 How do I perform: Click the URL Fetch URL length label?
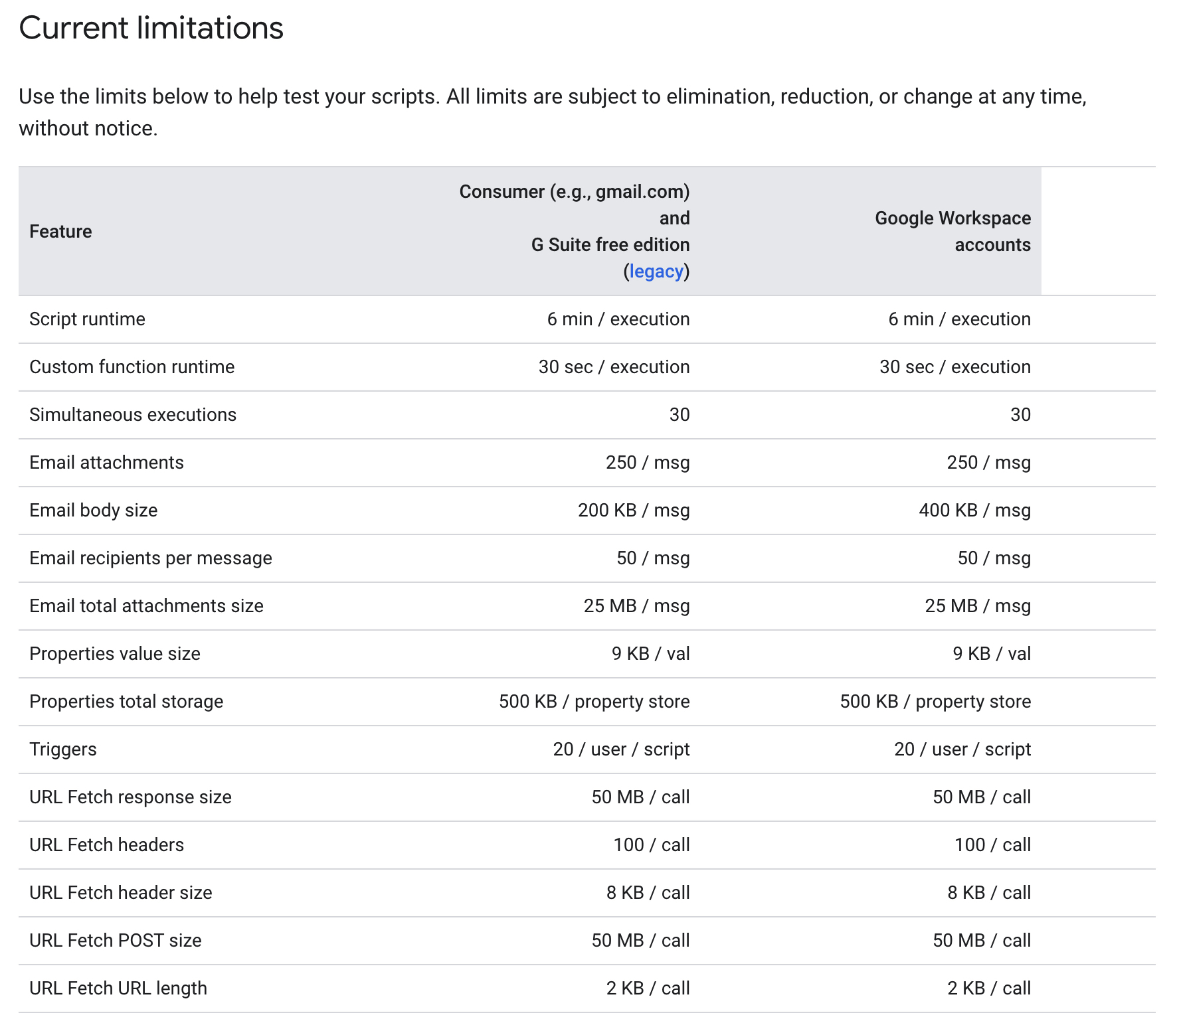click(x=118, y=989)
